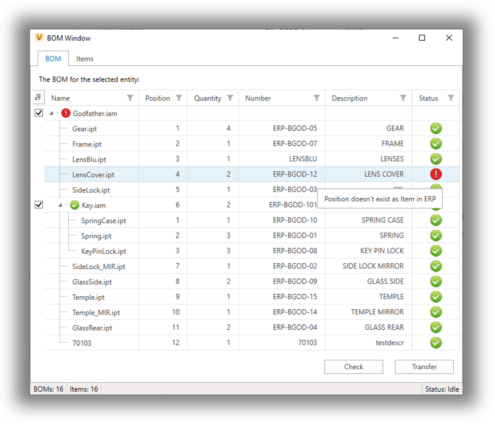
Task: Open the filter dropdown on the Description column
Action: coord(403,98)
